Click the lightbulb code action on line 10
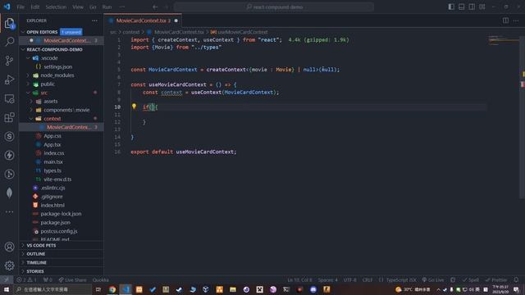The image size is (525, 295). point(134,107)
